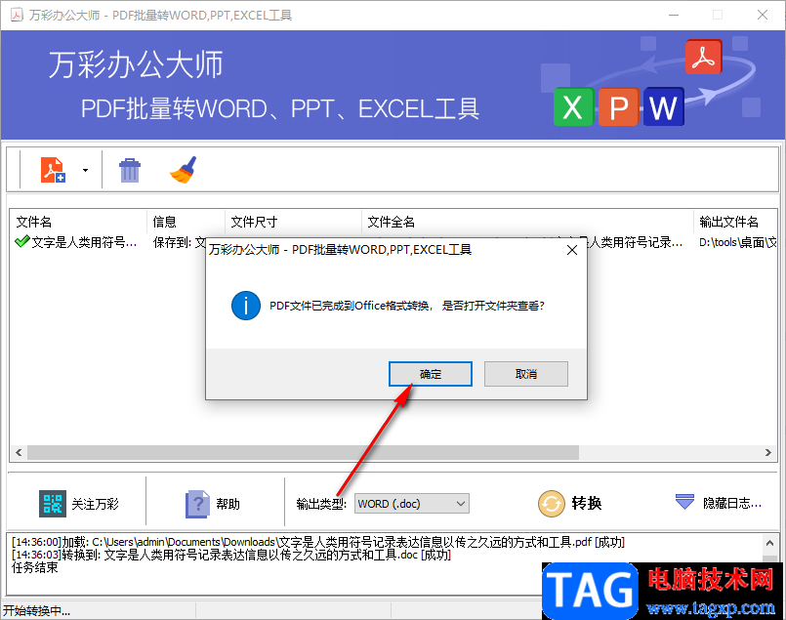Click the 文件名 column header

tap(78, 222)
